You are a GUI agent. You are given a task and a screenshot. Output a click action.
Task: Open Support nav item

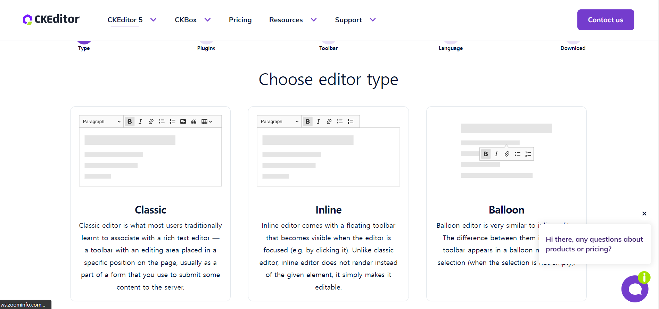[348, 20]
